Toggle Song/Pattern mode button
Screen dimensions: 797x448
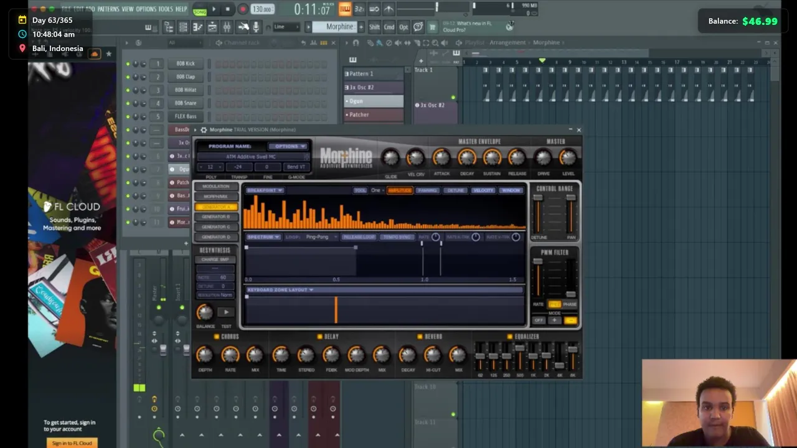[x=200, y=10]
